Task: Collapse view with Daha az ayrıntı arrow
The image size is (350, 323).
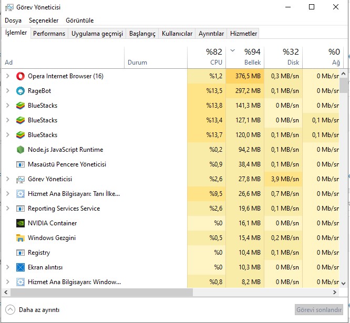Action: (x=10, y=310)
